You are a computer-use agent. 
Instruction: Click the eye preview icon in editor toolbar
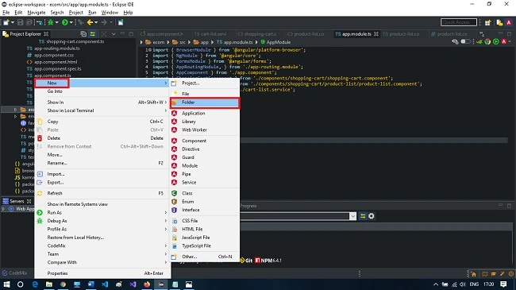455,42
